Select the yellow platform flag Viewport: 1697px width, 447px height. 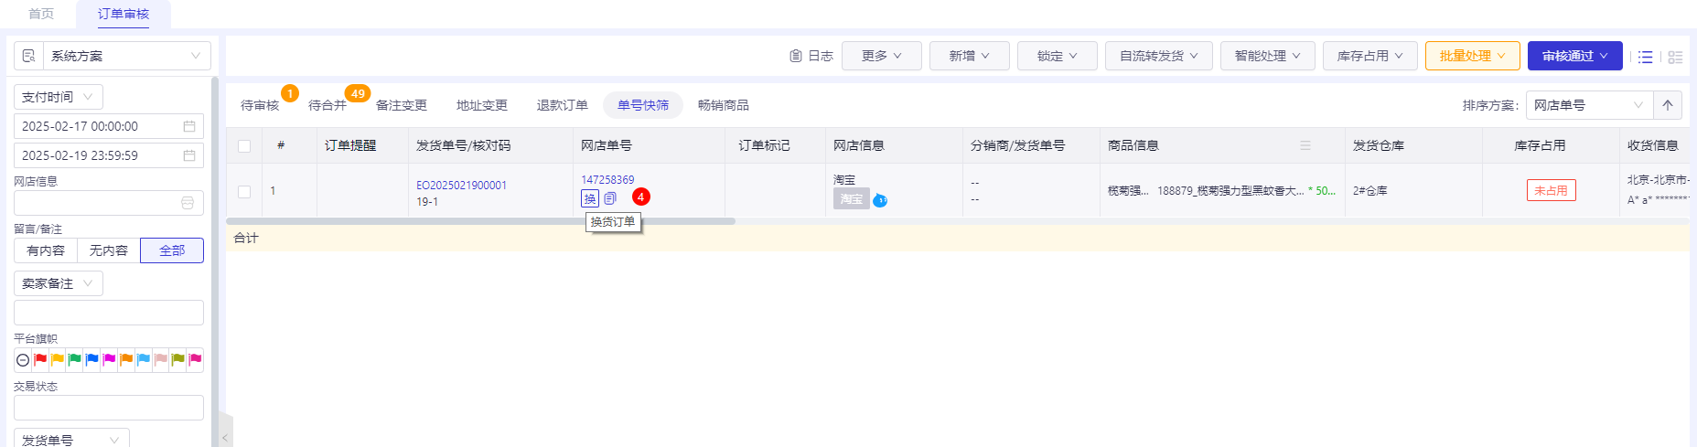(58, 360)
